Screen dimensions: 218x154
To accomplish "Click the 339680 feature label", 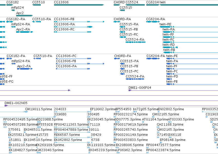I will pos(60,114).
